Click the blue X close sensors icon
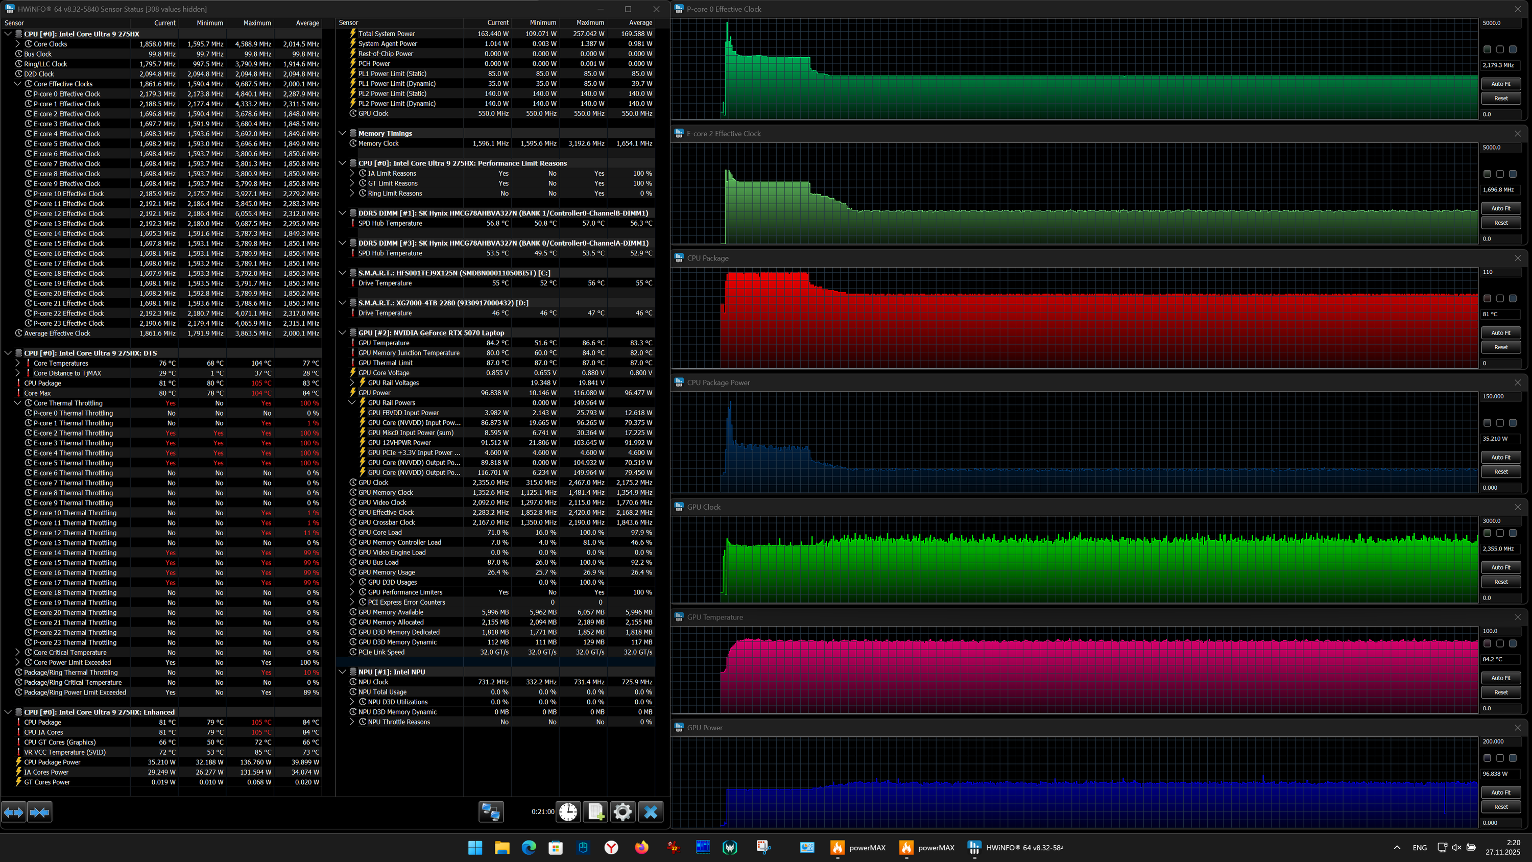 (x=651, y=812)
